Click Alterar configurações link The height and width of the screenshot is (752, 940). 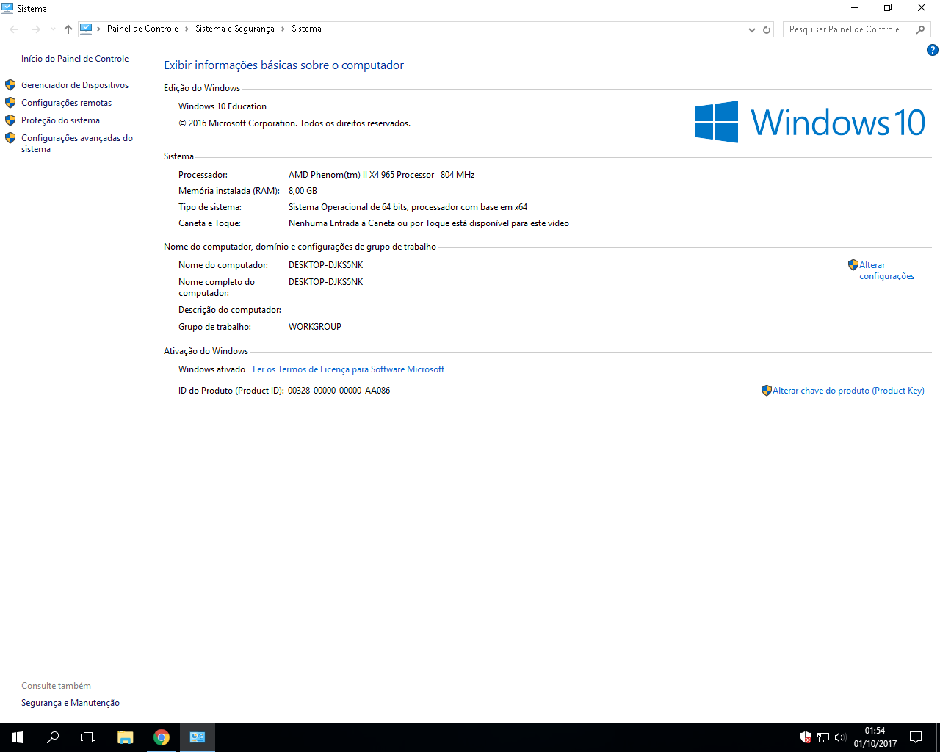point(886,270)
